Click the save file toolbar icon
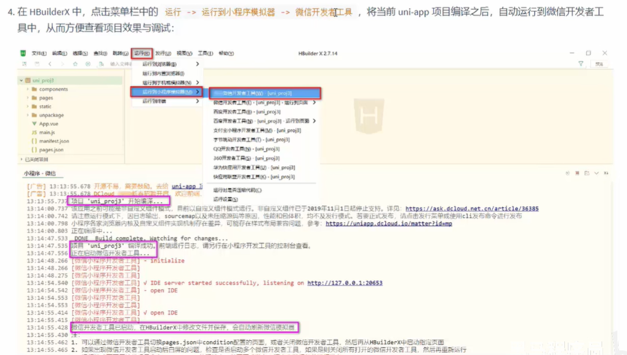 click(37, 64)
